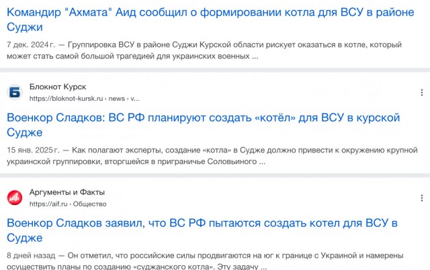Click the snippet dated 7 дек. 2024 г.

point(204,50)
